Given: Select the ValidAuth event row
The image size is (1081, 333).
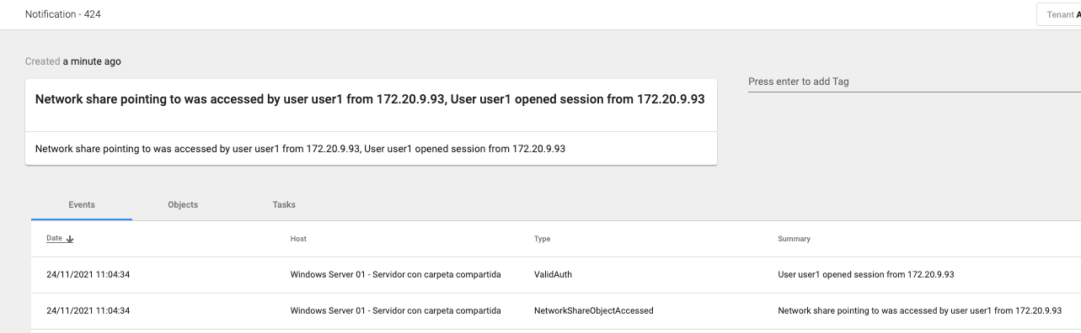Looking at the screenshot, I should 556,274.
